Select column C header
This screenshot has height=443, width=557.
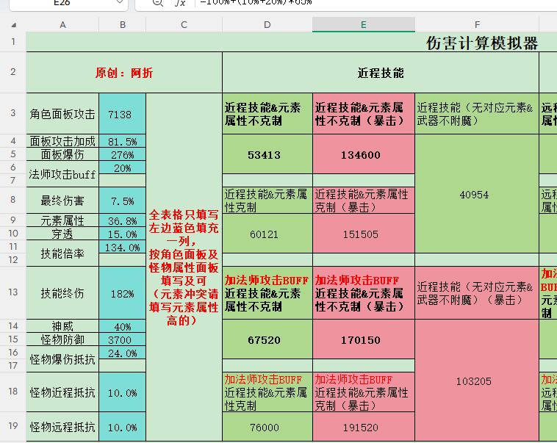(184, 25)
